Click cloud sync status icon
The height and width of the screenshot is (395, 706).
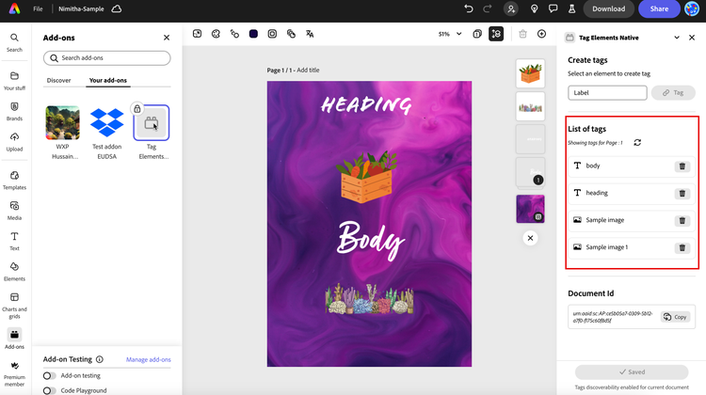[x=117, y=8]
